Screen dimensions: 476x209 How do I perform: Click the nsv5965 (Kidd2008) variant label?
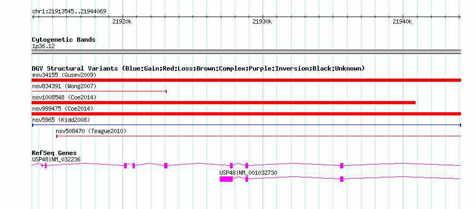(x=61, y=120)
